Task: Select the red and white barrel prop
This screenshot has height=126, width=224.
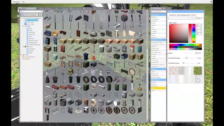Action: coord(132,49)
